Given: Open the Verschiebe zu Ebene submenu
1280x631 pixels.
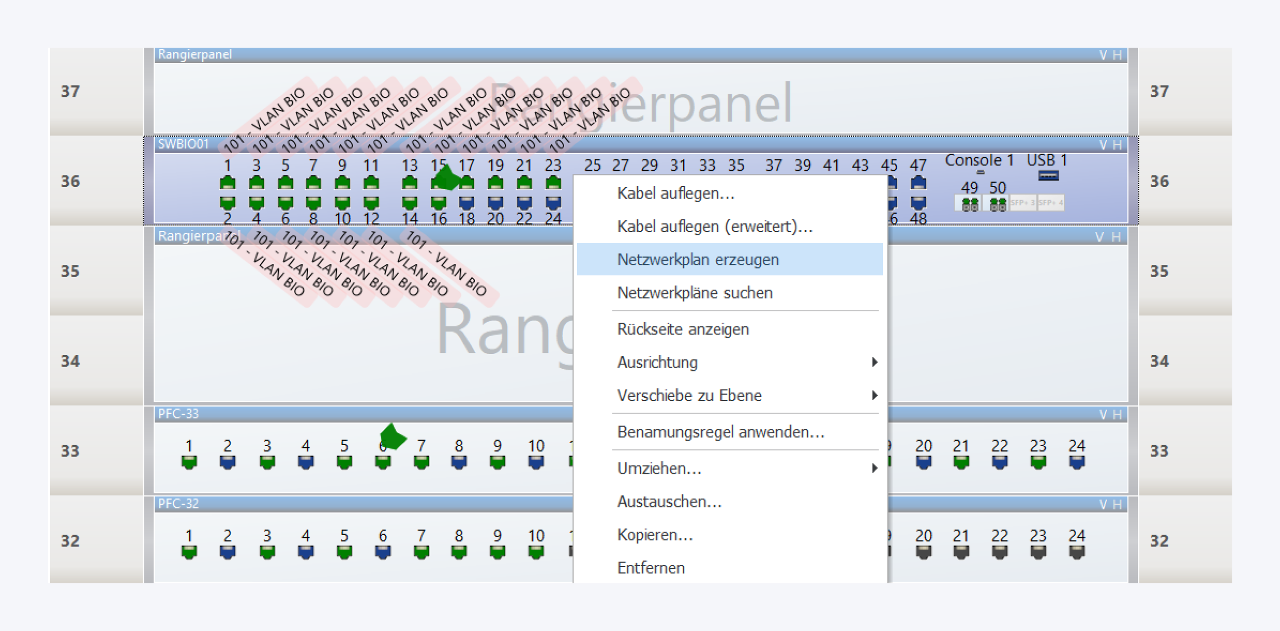Looking at the screenshot, I should [x=690, y=396].
